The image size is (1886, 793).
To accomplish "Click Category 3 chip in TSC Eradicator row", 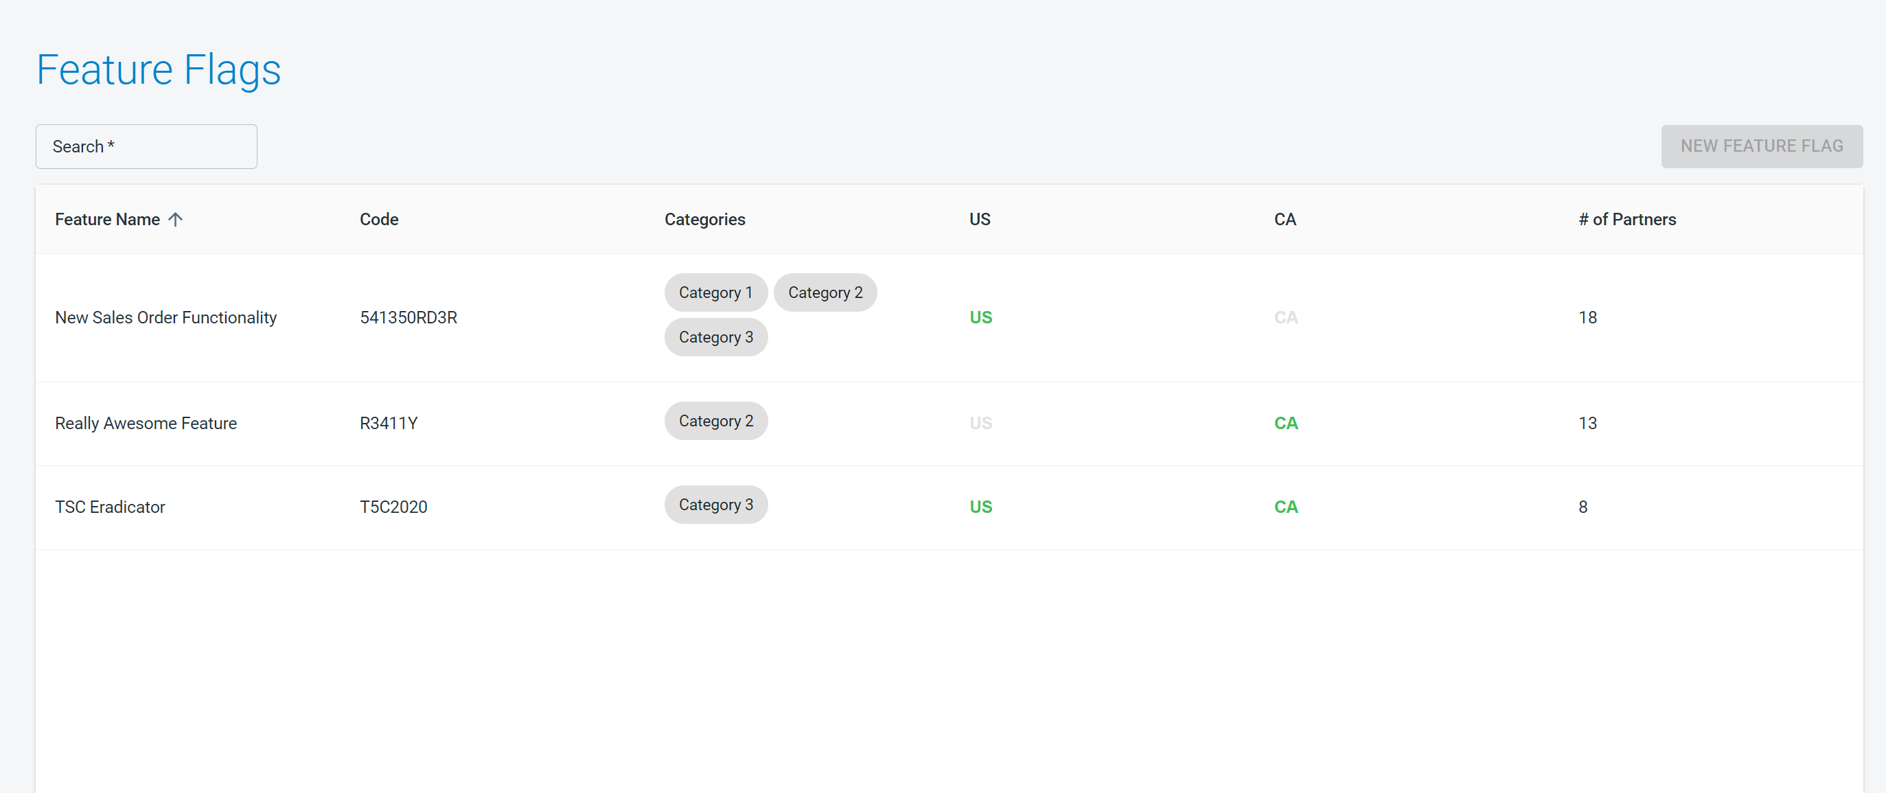I will coord(715,505).
